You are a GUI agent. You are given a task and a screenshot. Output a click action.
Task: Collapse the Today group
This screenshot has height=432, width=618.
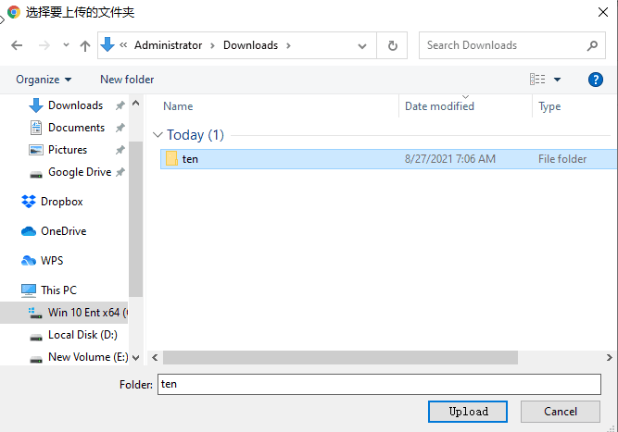(x=158, y=135)
